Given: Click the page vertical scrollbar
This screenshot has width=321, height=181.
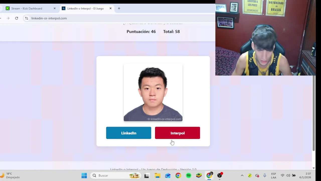Looking at the screenshot, I should pos(313,113).
